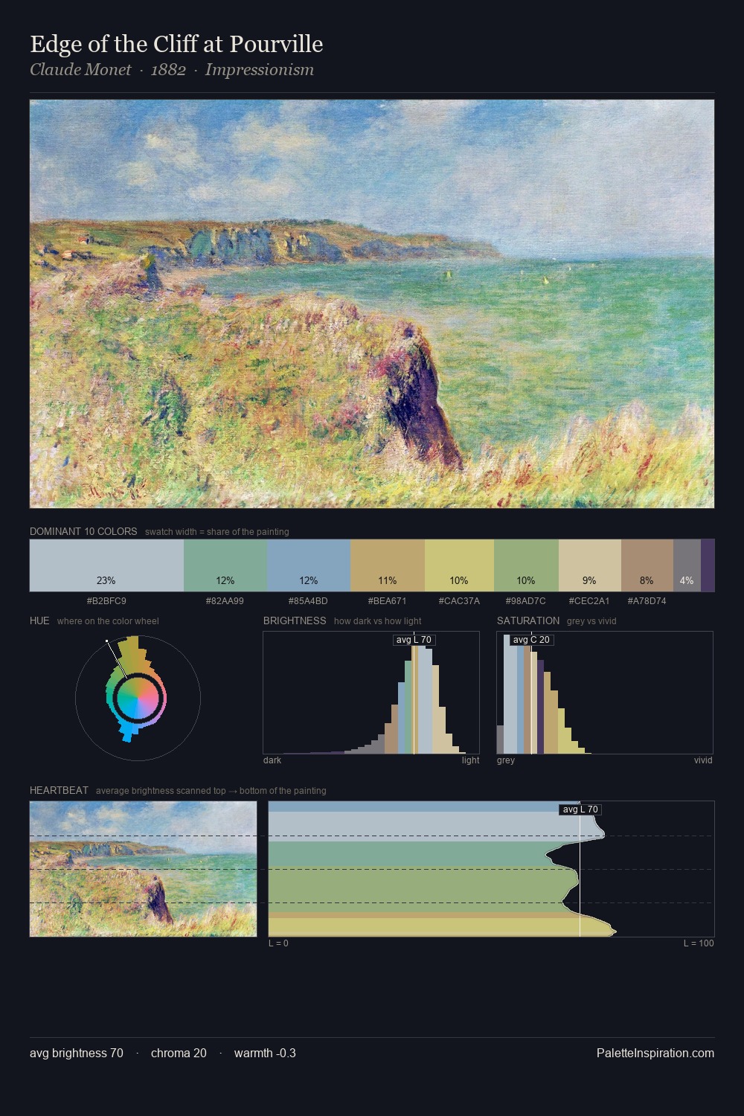Viewport: 744px width, 1116px height.
Task: Click the '#CEC2A1' hex code label
Action: click(x=589, y=600)
